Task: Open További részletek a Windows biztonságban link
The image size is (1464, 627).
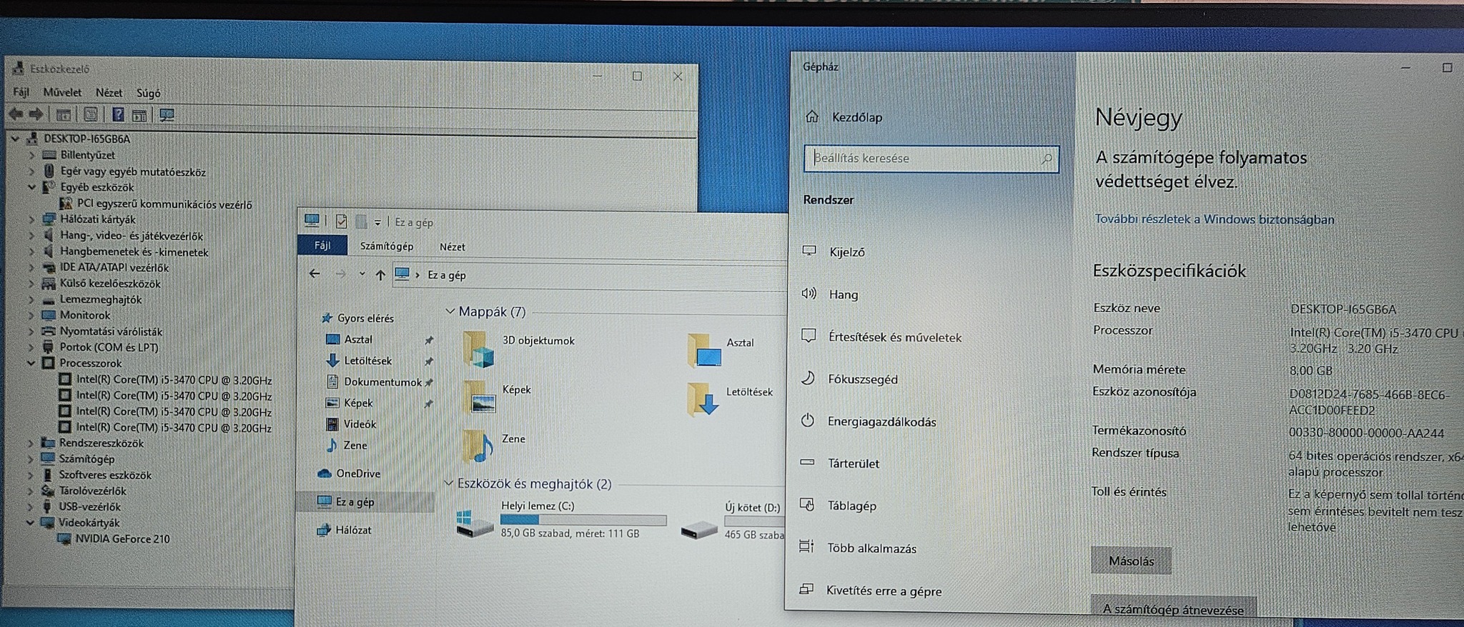Action: (x=1214, y=219)
